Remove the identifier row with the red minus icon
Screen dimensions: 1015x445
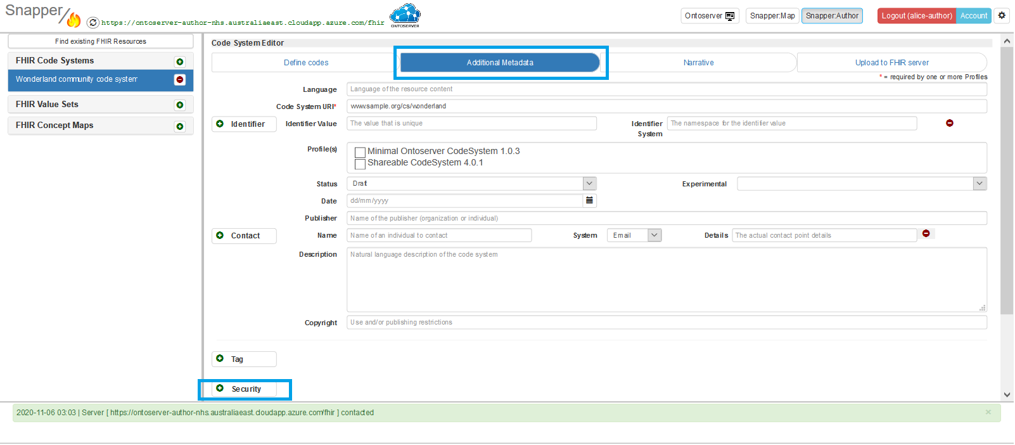coord(950,123)
